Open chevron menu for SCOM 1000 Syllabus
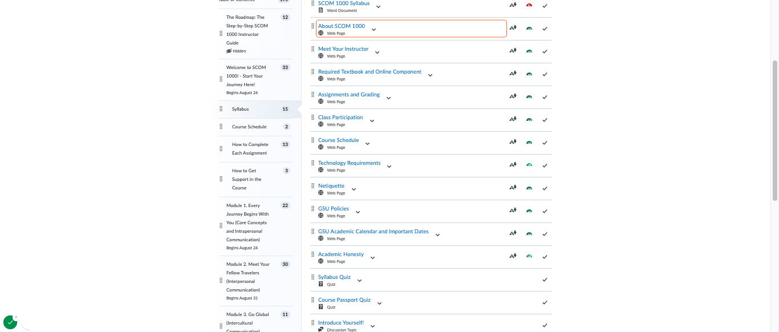 [x=378, y=7]
